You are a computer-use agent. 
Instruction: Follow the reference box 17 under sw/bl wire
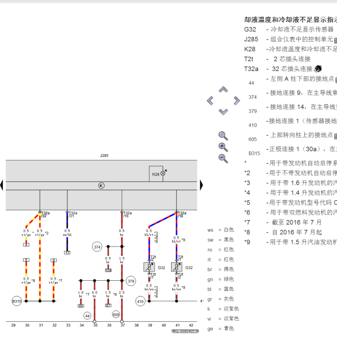point(67,253)
